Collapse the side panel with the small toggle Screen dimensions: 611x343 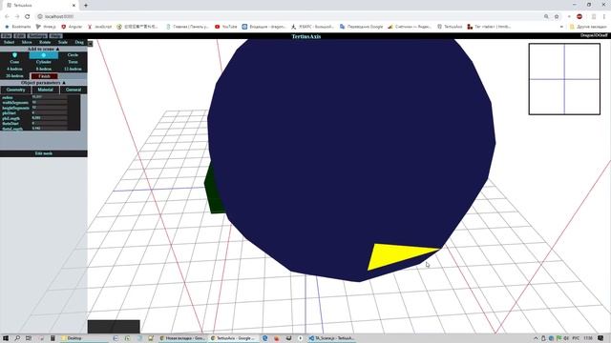point(90,43)
